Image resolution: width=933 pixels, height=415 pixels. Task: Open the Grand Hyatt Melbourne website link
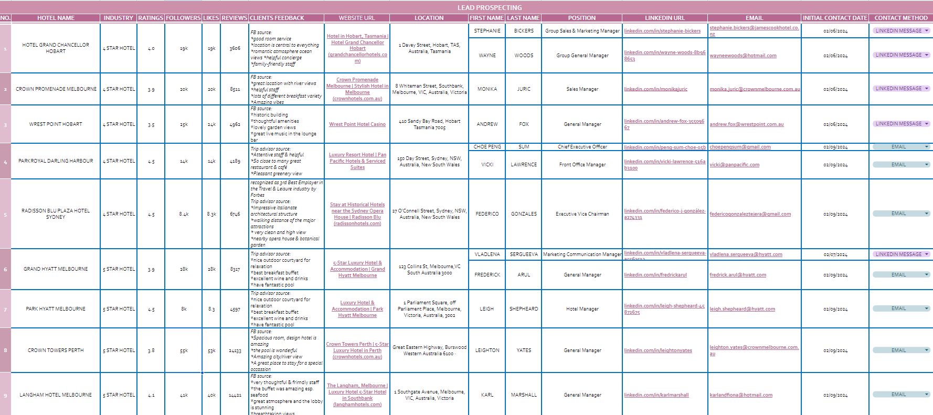(x=357, y=269)
